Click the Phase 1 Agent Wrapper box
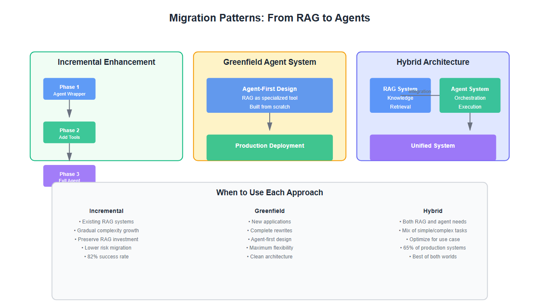This screenshot has height=303, width=539. click(69, 89)
